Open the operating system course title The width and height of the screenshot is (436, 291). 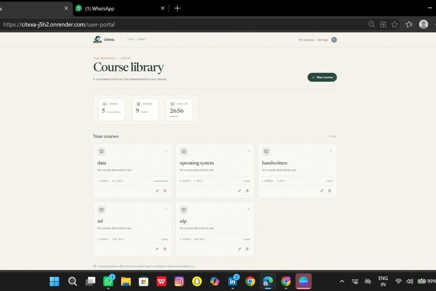[x=196, y=163]
